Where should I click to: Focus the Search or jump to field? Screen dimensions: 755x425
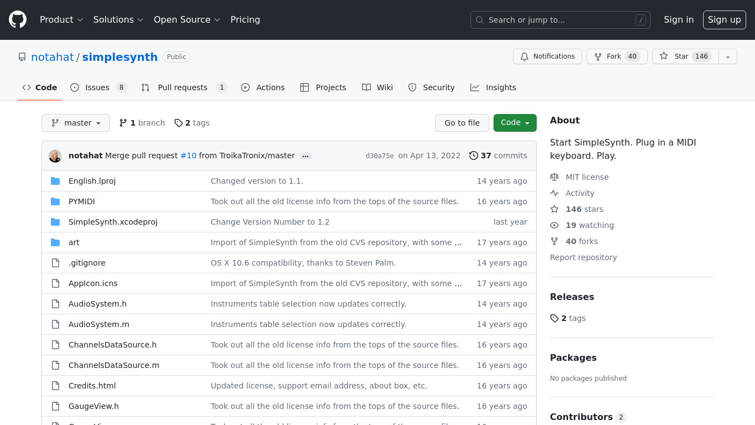[560, 20]
